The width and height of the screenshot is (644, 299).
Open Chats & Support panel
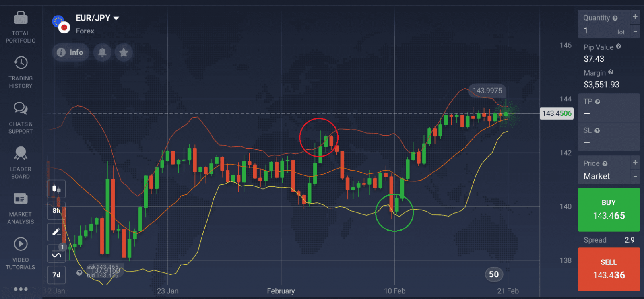pyautogui.click(x=21, y=108)
